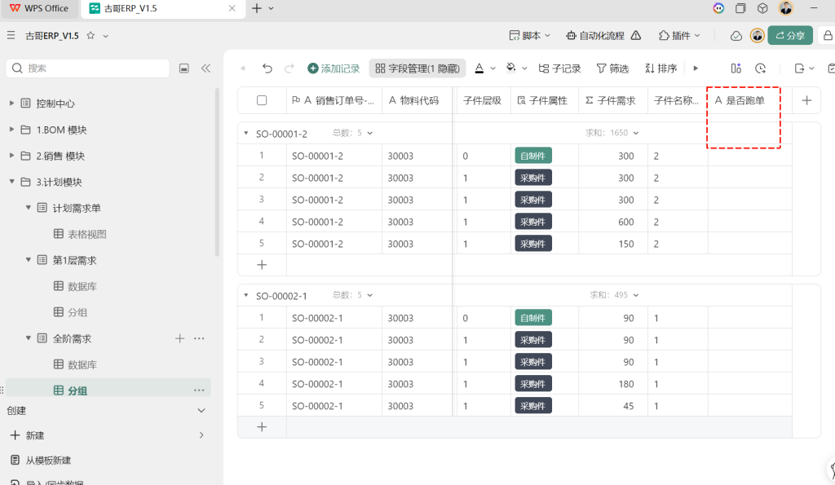Open dropdown arrow next to the star icon
The height and width of the screenshot is (485, 835).
pos(105,36)
